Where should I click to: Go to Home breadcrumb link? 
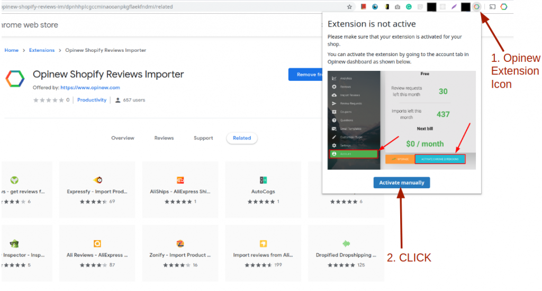point(12,50)
